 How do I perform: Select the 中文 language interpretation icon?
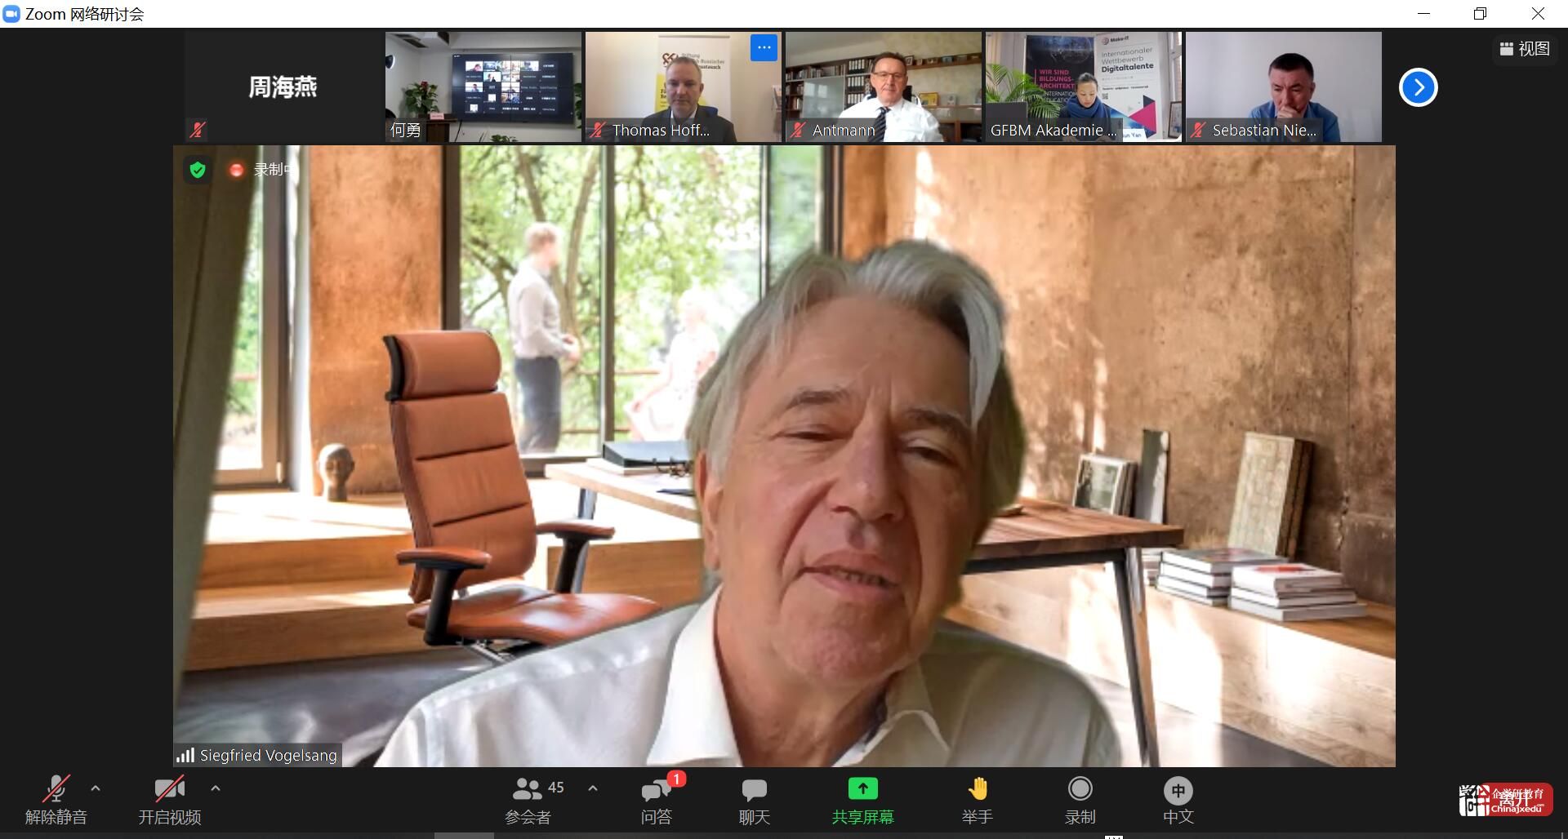pyautogui.click(x=1178, y=791)
